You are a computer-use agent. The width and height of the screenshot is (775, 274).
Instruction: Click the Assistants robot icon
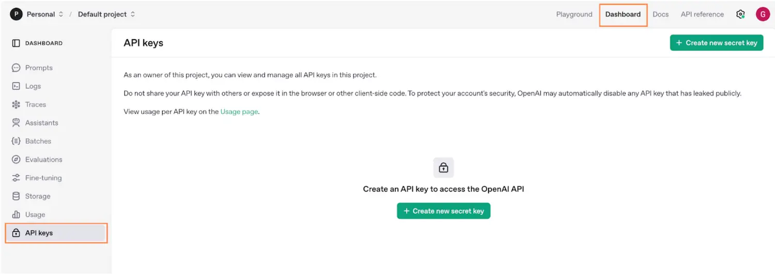[x=16, y=123]
